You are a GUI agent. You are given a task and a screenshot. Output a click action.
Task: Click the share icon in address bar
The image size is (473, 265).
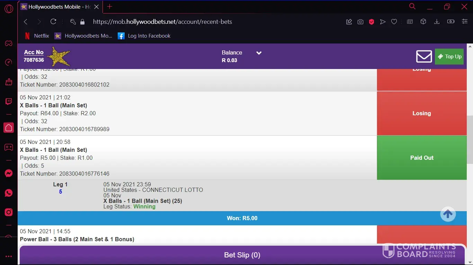click(x=349, y=22)
